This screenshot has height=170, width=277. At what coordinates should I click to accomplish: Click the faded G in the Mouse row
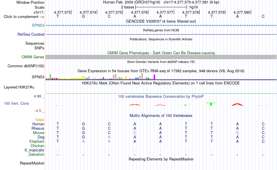click(237, 133)
